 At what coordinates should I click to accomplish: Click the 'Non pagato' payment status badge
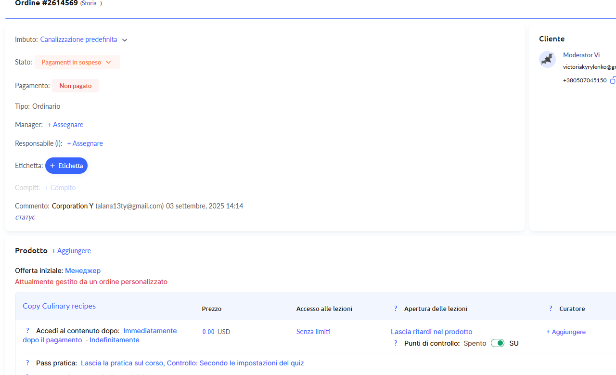click(76, 86)
